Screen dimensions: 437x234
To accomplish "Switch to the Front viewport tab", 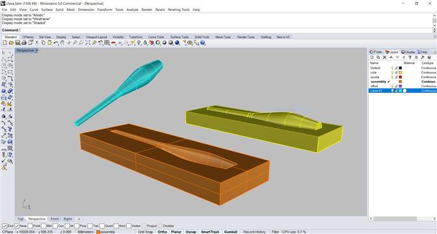I will (55, 219).
